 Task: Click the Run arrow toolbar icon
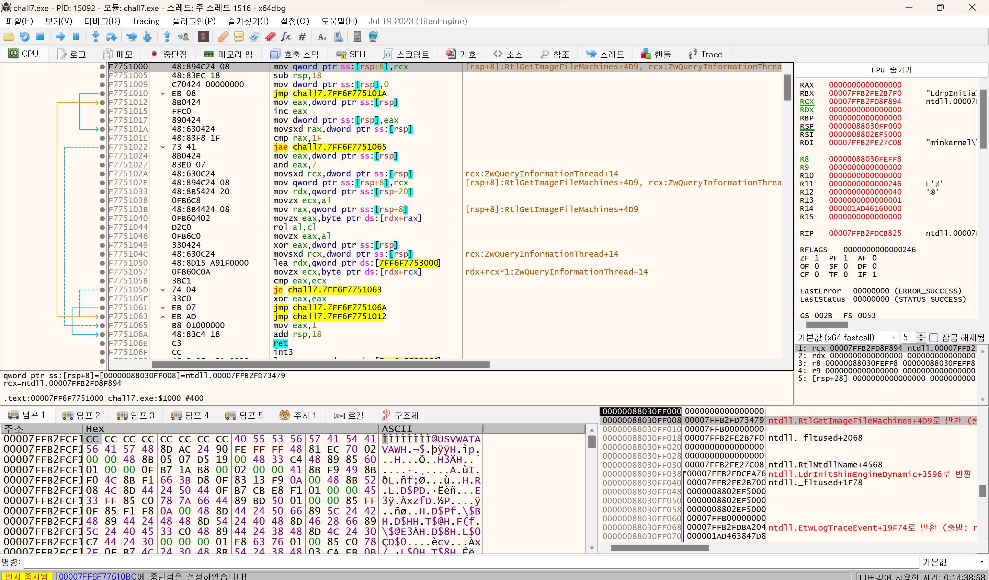pyautogui.click(x=60, y=37)
